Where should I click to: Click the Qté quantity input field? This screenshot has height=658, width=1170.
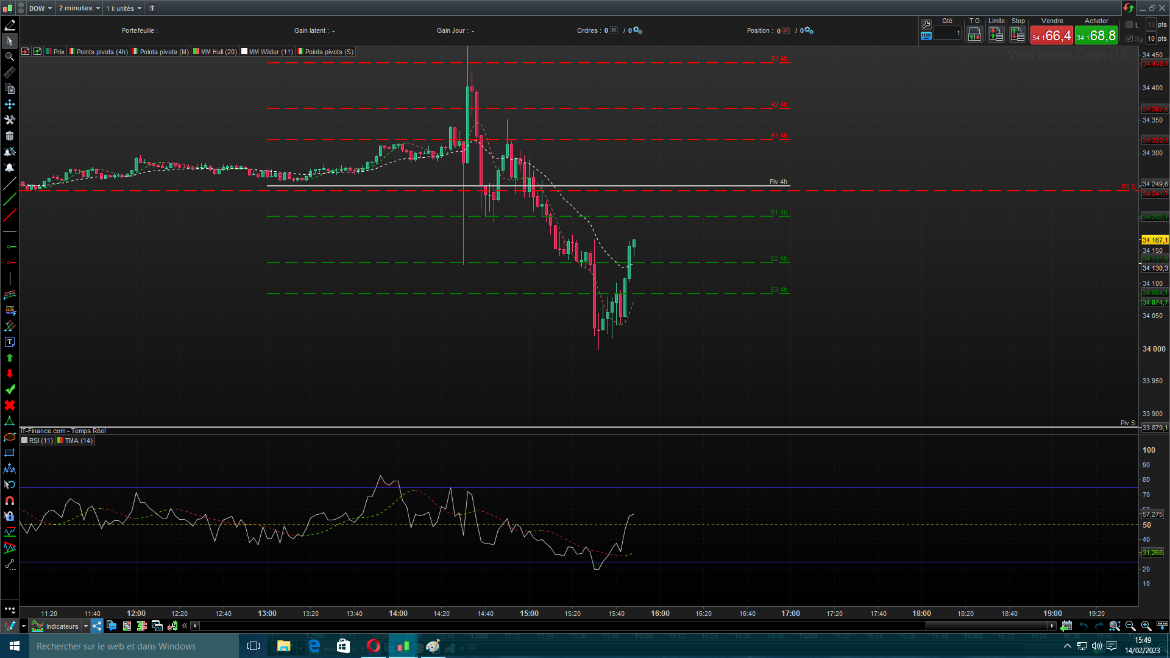(x=948, y=34)
